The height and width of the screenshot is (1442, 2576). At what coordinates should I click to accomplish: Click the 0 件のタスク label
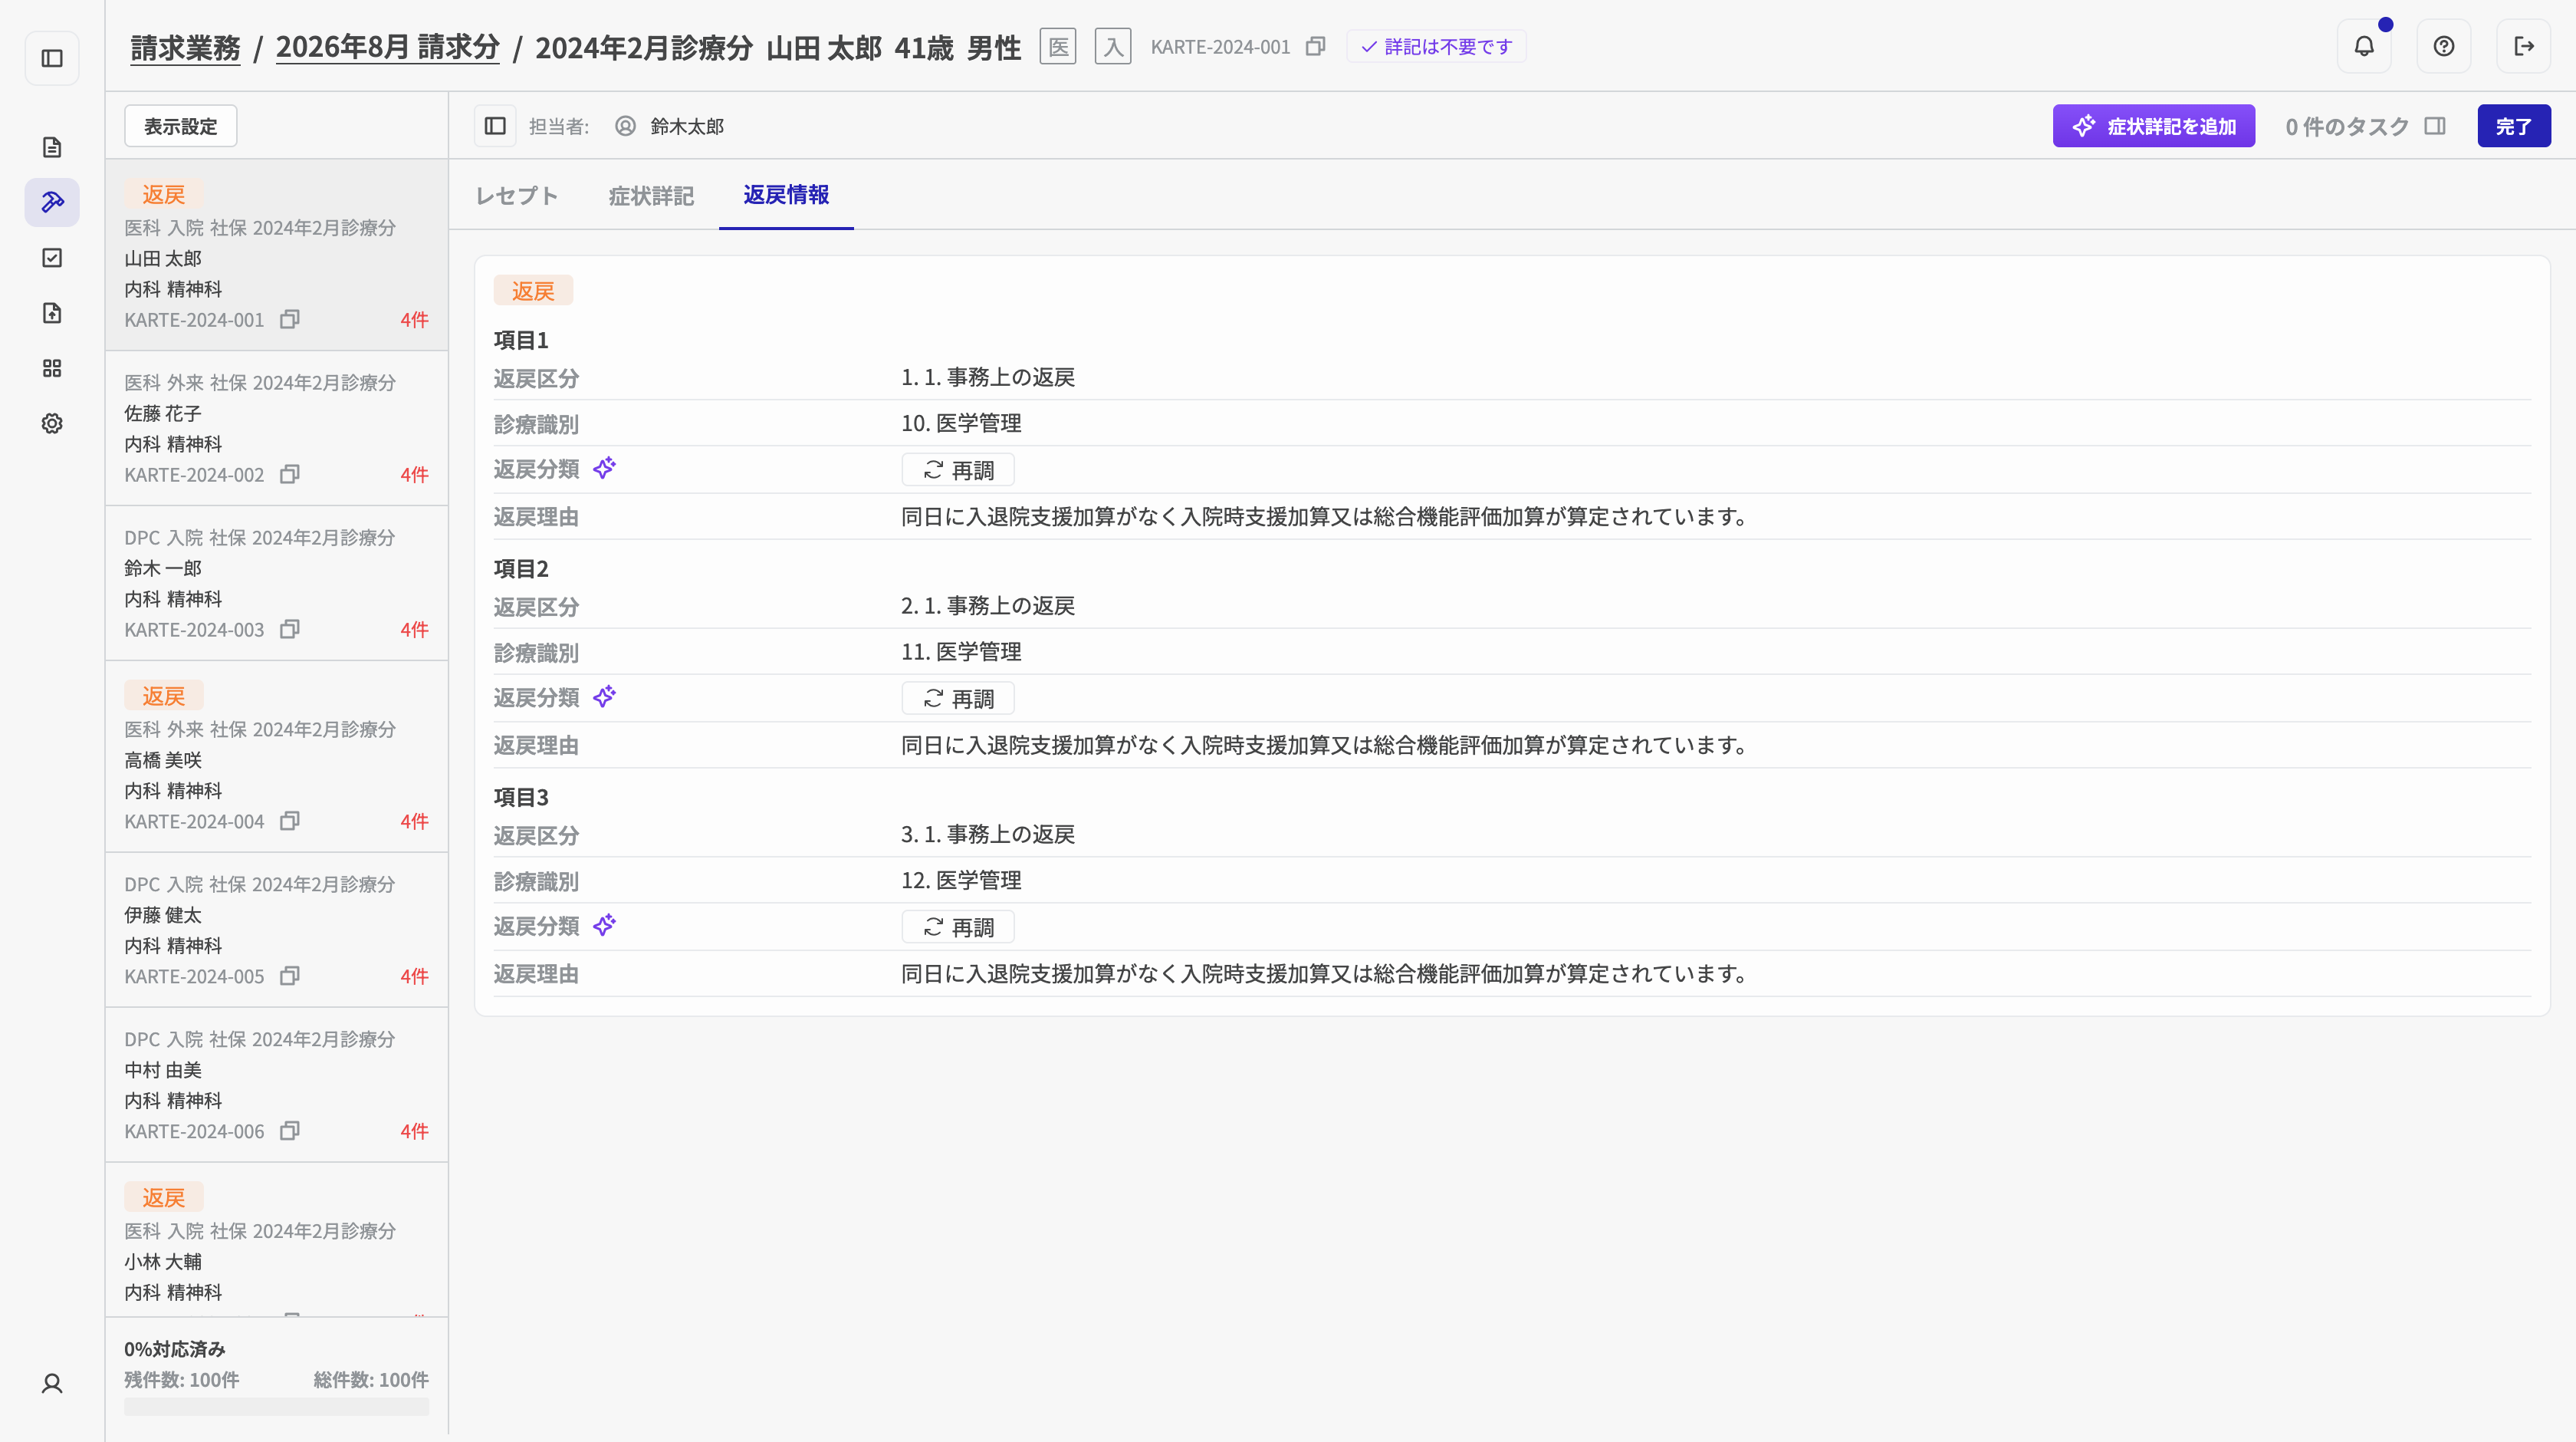(2347, 126)
